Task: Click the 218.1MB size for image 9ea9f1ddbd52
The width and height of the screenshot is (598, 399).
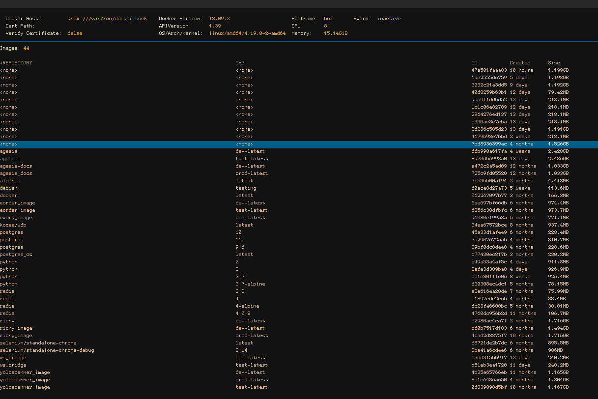Action: 558,100
